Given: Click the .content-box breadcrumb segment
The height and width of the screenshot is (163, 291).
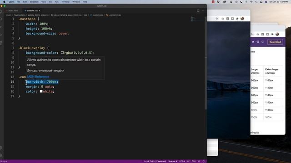Looking at the screenshot, I should click(114, 15).
